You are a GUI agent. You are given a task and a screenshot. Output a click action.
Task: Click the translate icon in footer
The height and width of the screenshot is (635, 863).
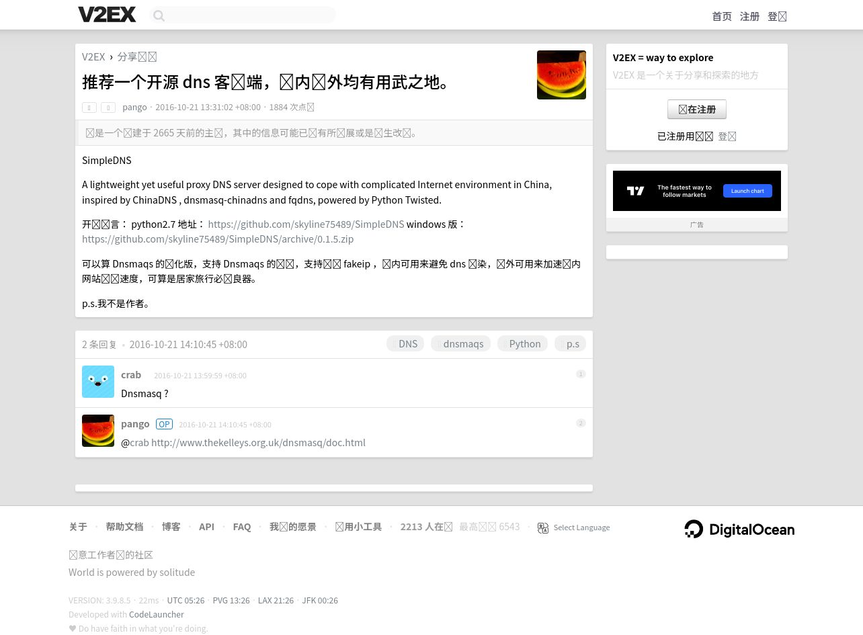[543, 528]
